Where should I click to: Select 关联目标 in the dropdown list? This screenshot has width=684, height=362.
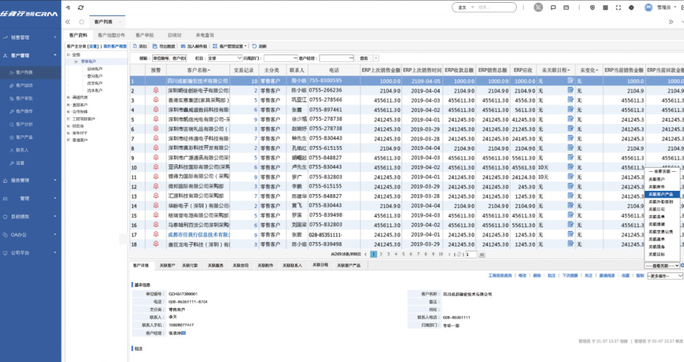[657, 254]
